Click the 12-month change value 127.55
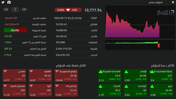This screenshot has height=99, width=176. 8,36
